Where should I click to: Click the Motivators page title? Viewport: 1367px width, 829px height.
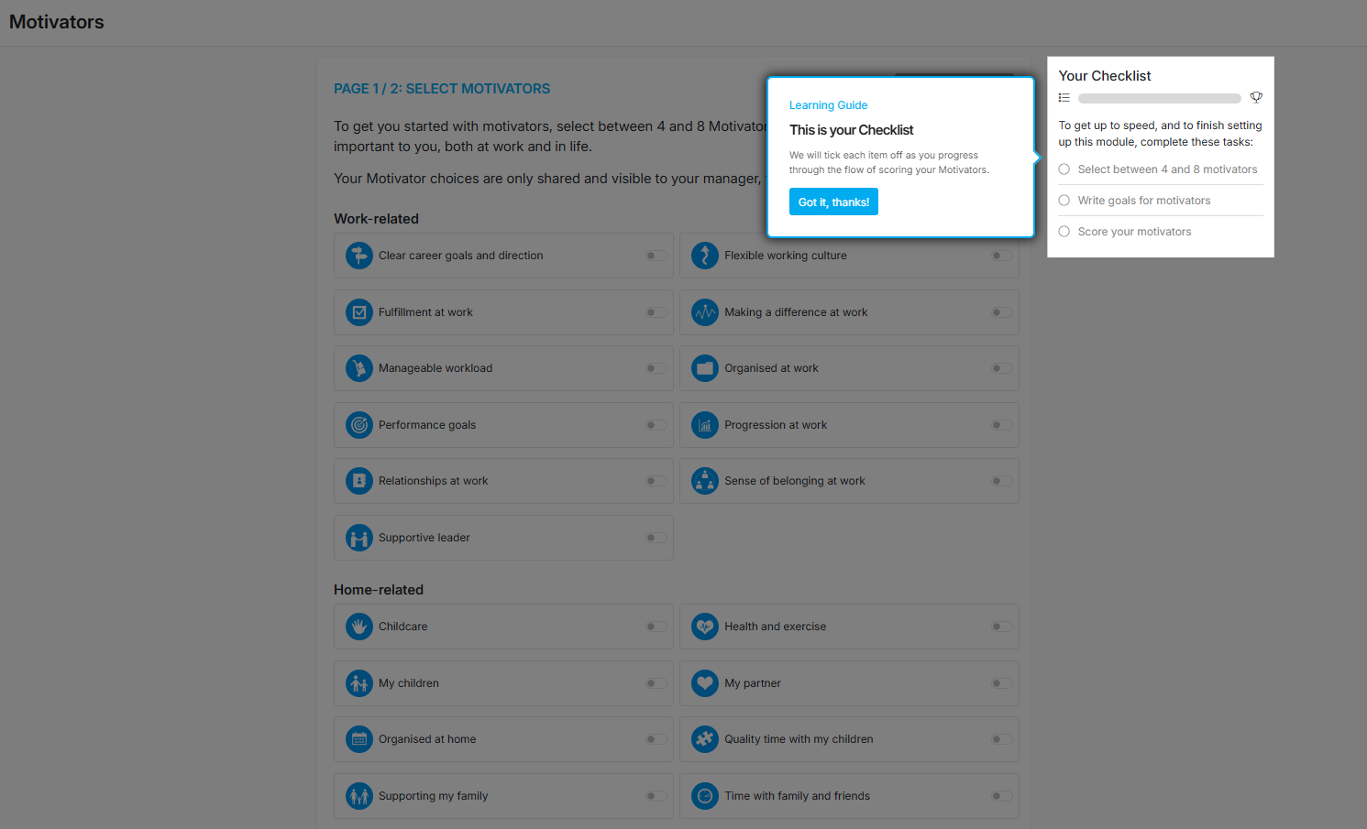[x=57, y=22]
